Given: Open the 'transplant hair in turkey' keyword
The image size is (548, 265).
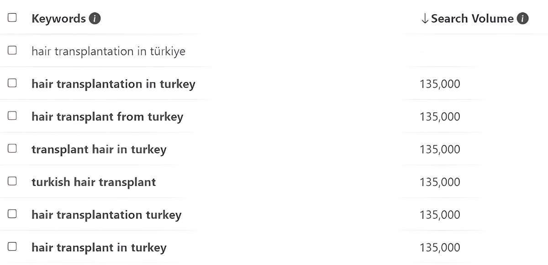Looking at the screenshot, I should click(99, 149).
